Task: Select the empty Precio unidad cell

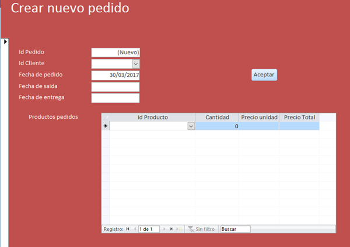Action: coord(259,126)
